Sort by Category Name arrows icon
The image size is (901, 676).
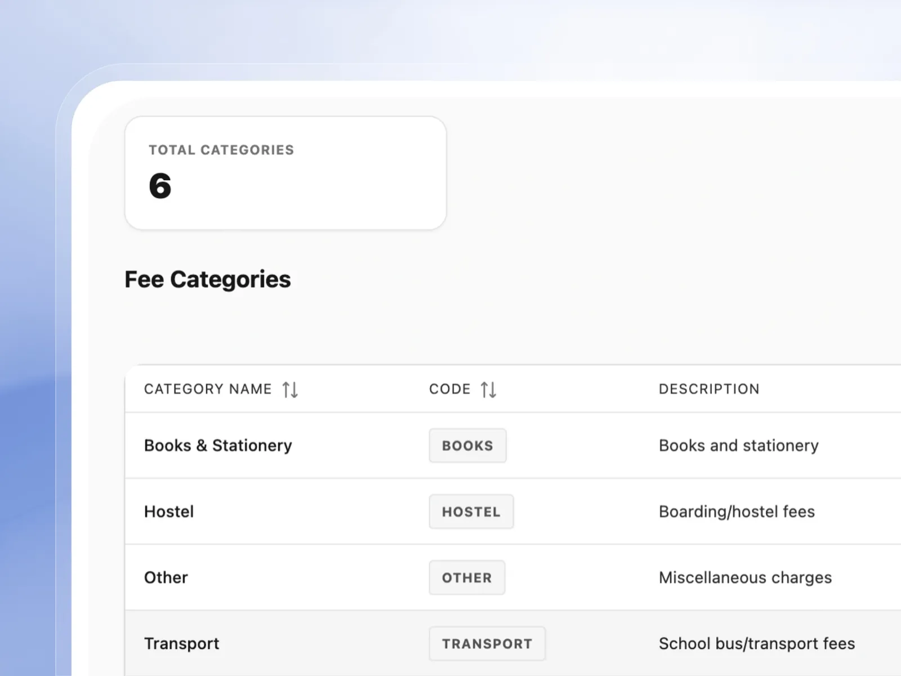(290, 389)
